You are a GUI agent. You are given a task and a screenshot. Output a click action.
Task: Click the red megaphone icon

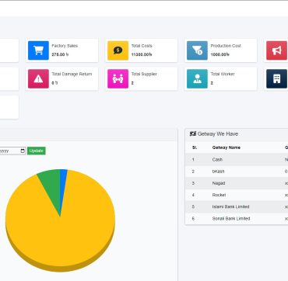tap(276, 50)
